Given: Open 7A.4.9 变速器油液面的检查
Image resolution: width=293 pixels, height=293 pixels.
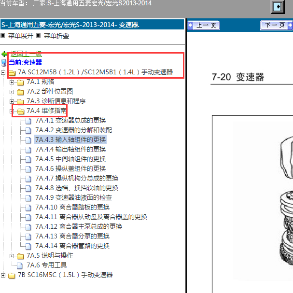Looking at the screenshot, I should tap(74, 198).
